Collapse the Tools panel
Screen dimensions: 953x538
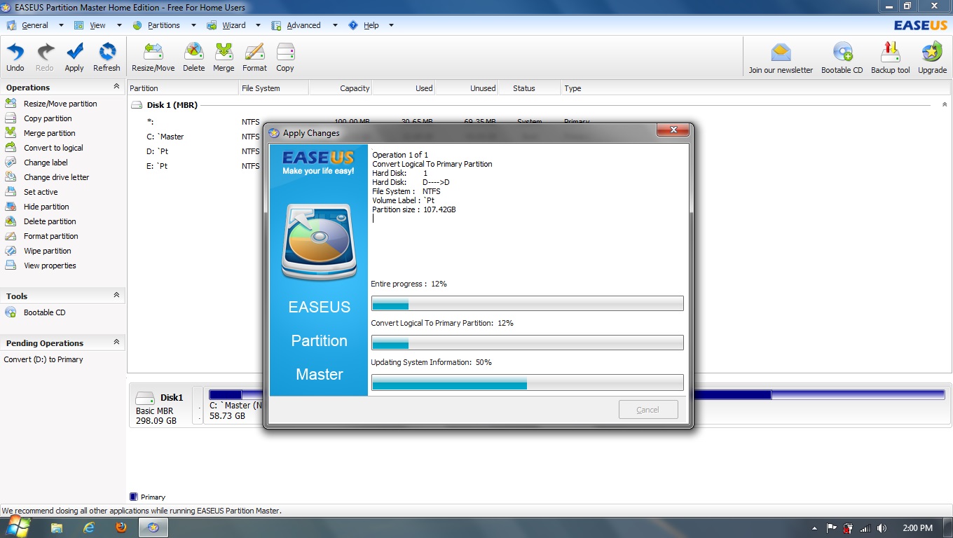(116, 296)
